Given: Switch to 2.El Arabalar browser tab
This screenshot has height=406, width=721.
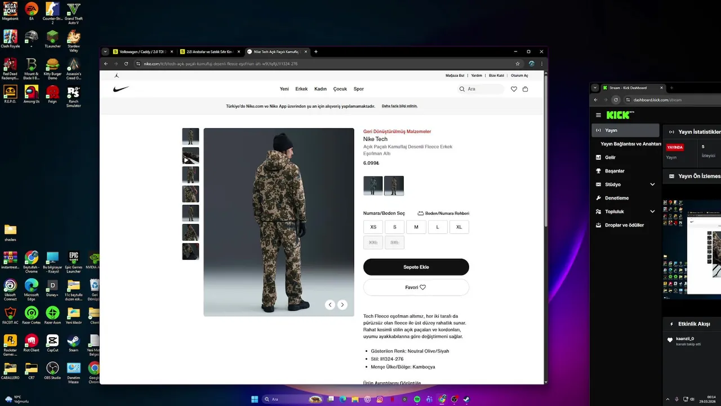Looking at the screenshot, I should click(210, 51).
